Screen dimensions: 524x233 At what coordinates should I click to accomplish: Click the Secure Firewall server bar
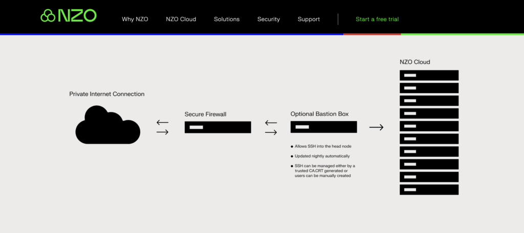click(217, 127)
